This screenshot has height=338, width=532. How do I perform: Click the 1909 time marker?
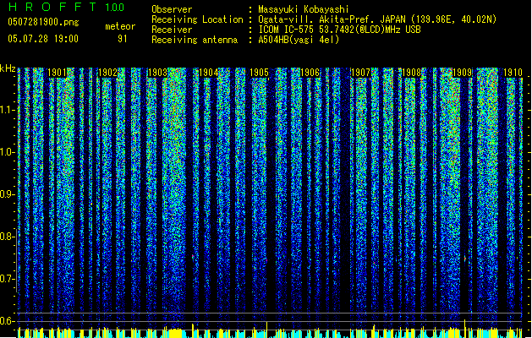(462, 73)
